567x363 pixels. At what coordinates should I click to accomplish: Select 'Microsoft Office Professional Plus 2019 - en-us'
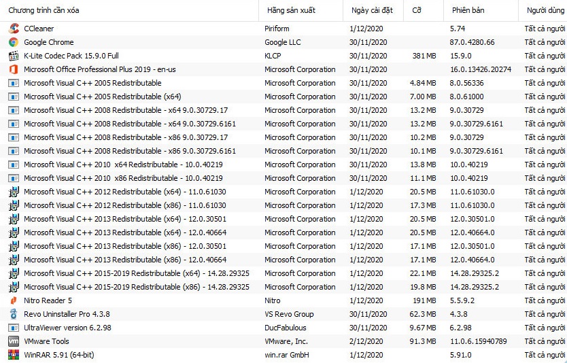pos(100,69)
